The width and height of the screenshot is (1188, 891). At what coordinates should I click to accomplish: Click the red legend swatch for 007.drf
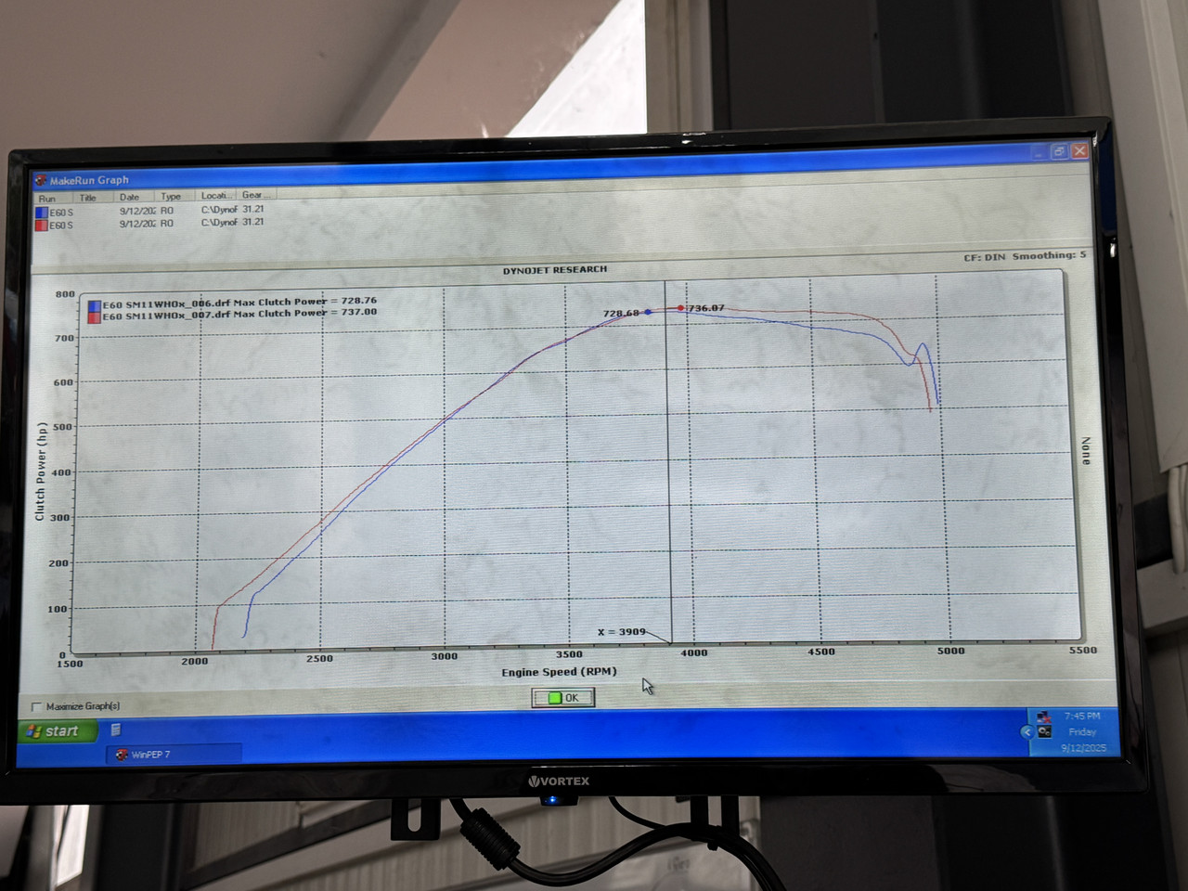click(x=95, y=317)
